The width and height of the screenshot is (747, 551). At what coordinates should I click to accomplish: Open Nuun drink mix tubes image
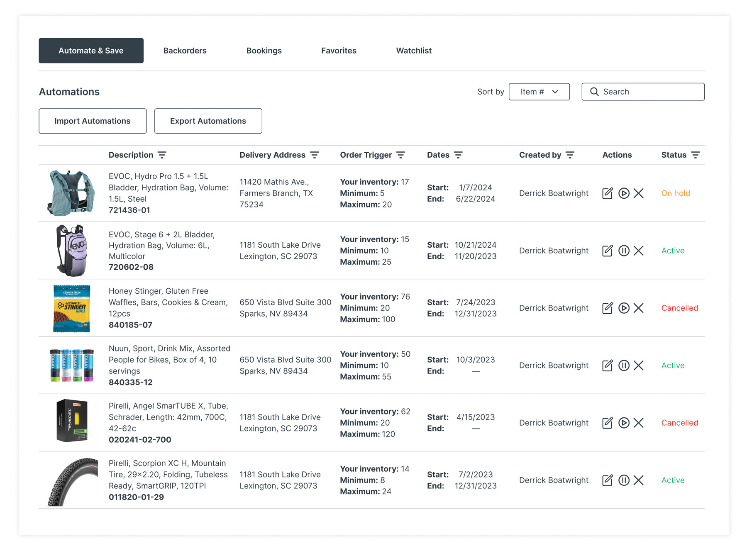pos(72,366)
